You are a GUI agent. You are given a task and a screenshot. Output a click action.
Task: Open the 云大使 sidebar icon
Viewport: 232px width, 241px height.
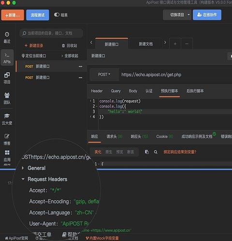[7, 119]
